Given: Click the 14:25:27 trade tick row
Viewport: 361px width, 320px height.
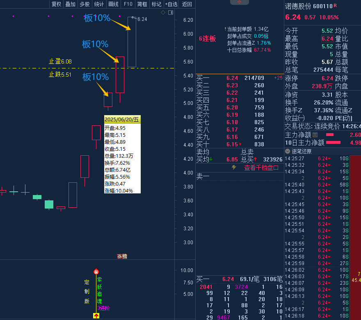Looking at the screenshot, I should point(317,159).
